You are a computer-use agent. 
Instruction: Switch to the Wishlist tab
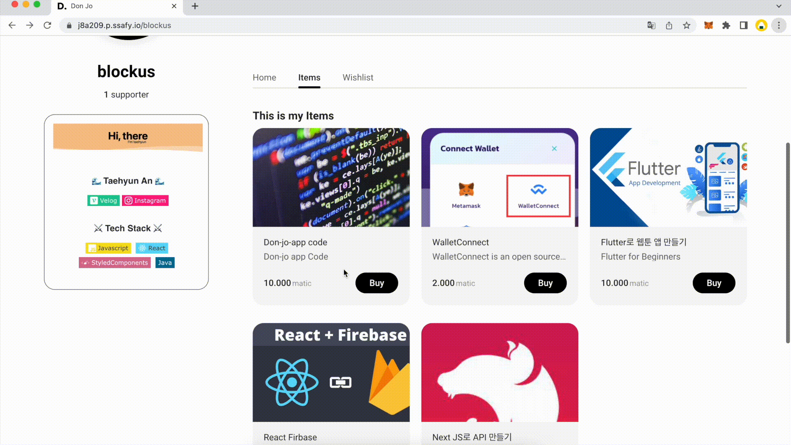358,77
